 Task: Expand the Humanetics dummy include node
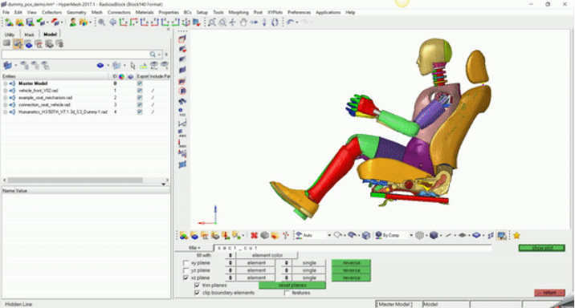(x=6, y=112)
